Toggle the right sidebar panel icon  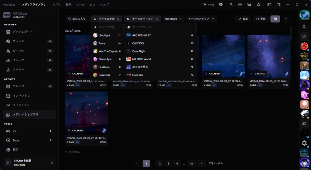[x=279, y=5]
